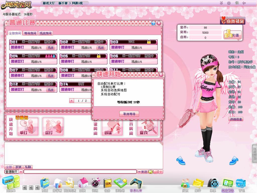257x193 pixels.
Task: Open settings gear icon in top bar
Action: [x=229, y=3]
